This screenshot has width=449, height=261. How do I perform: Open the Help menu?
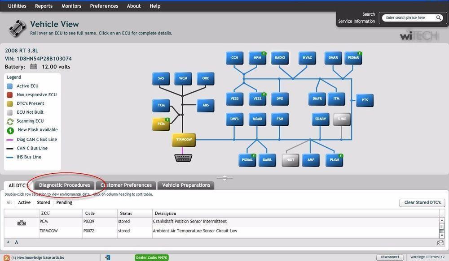point(155,6)
